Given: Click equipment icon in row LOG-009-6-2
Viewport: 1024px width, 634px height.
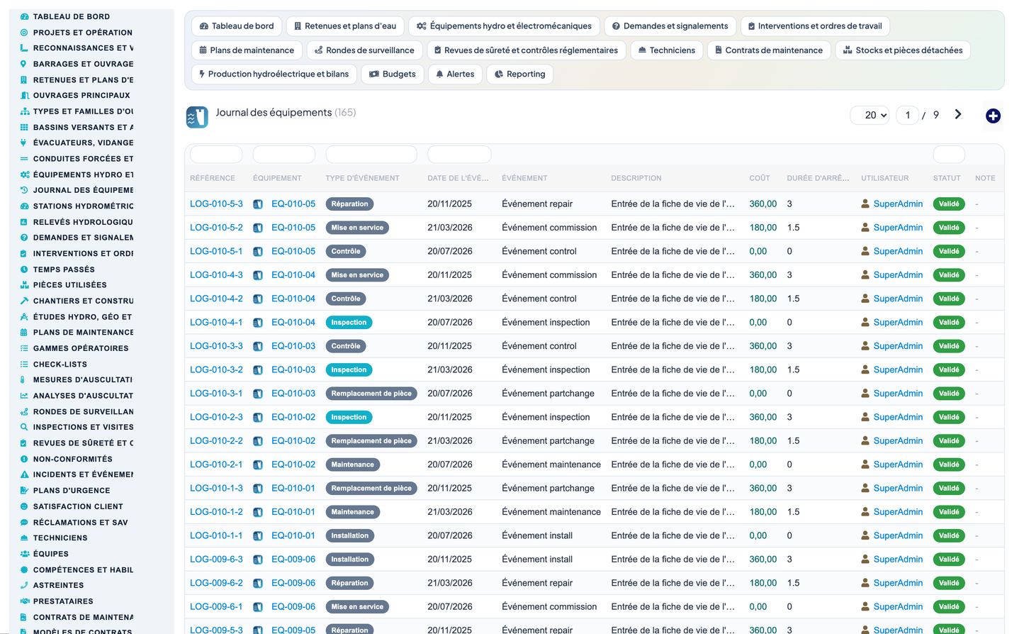Looking at the screenshot, I should pos(258,584).
